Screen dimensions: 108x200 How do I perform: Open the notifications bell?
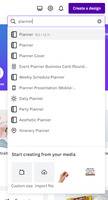pyautogui.click(x=61, y=9)
